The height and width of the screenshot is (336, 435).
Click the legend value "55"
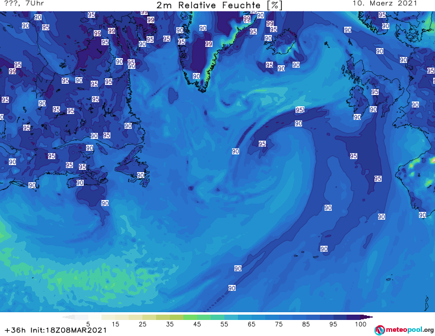click(224, 324)
